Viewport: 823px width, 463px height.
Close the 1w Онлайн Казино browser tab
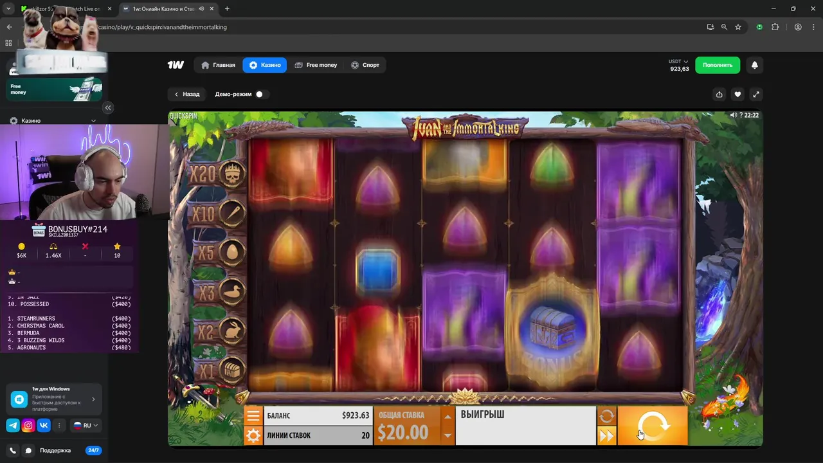point(212,9)
